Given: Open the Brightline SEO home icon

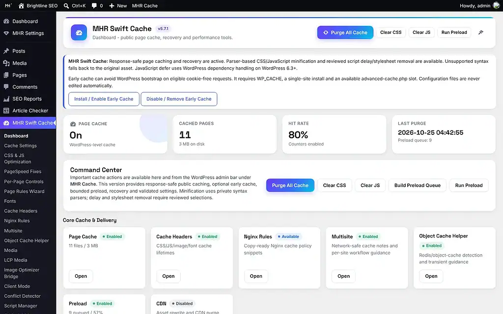Looking at the screenshot, I should coord(21,6).
